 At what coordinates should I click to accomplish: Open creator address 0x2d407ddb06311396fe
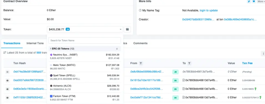tap(198, 19)
